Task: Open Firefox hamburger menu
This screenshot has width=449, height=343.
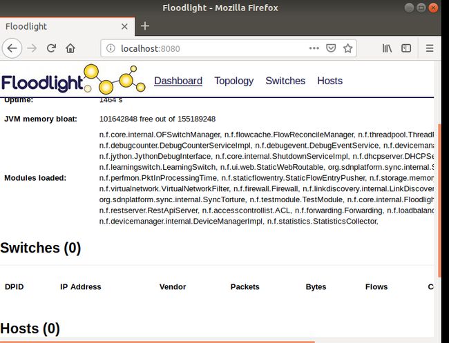Action: (x=430, y=48)
